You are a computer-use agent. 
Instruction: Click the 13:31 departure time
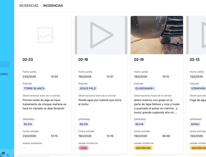(x=110, y=77)
